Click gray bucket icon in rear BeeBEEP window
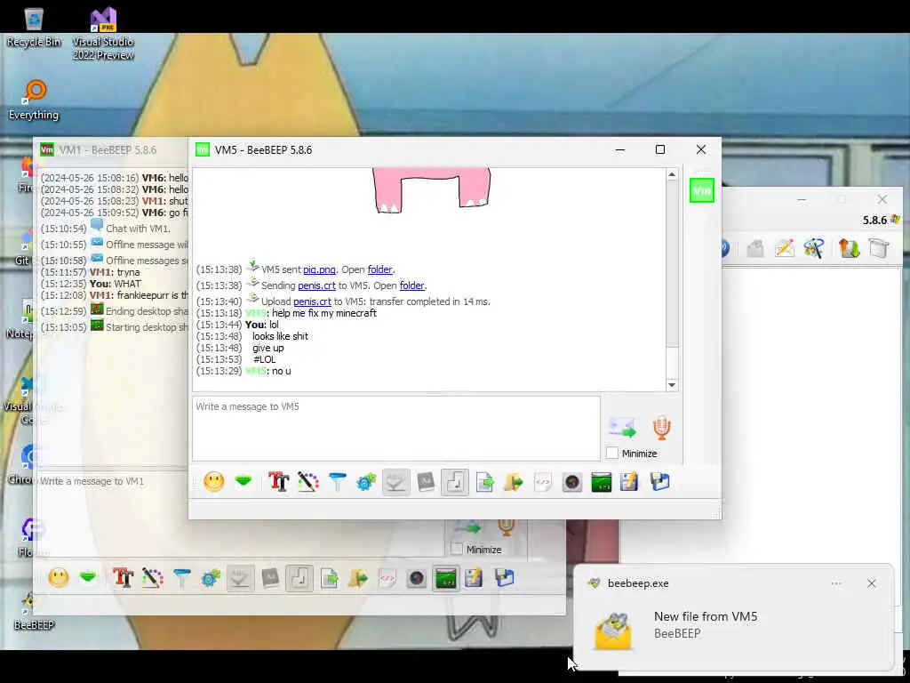The height and width of the screenshot is (683, 910). 879,249
